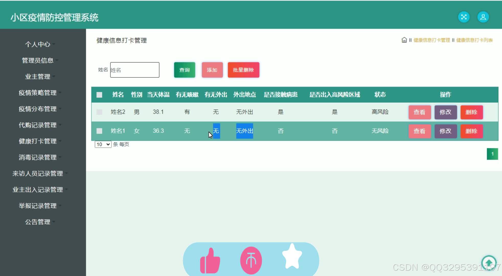Open the 公告管理 sidebar item
502x276 pixels.
coord(38,222)
